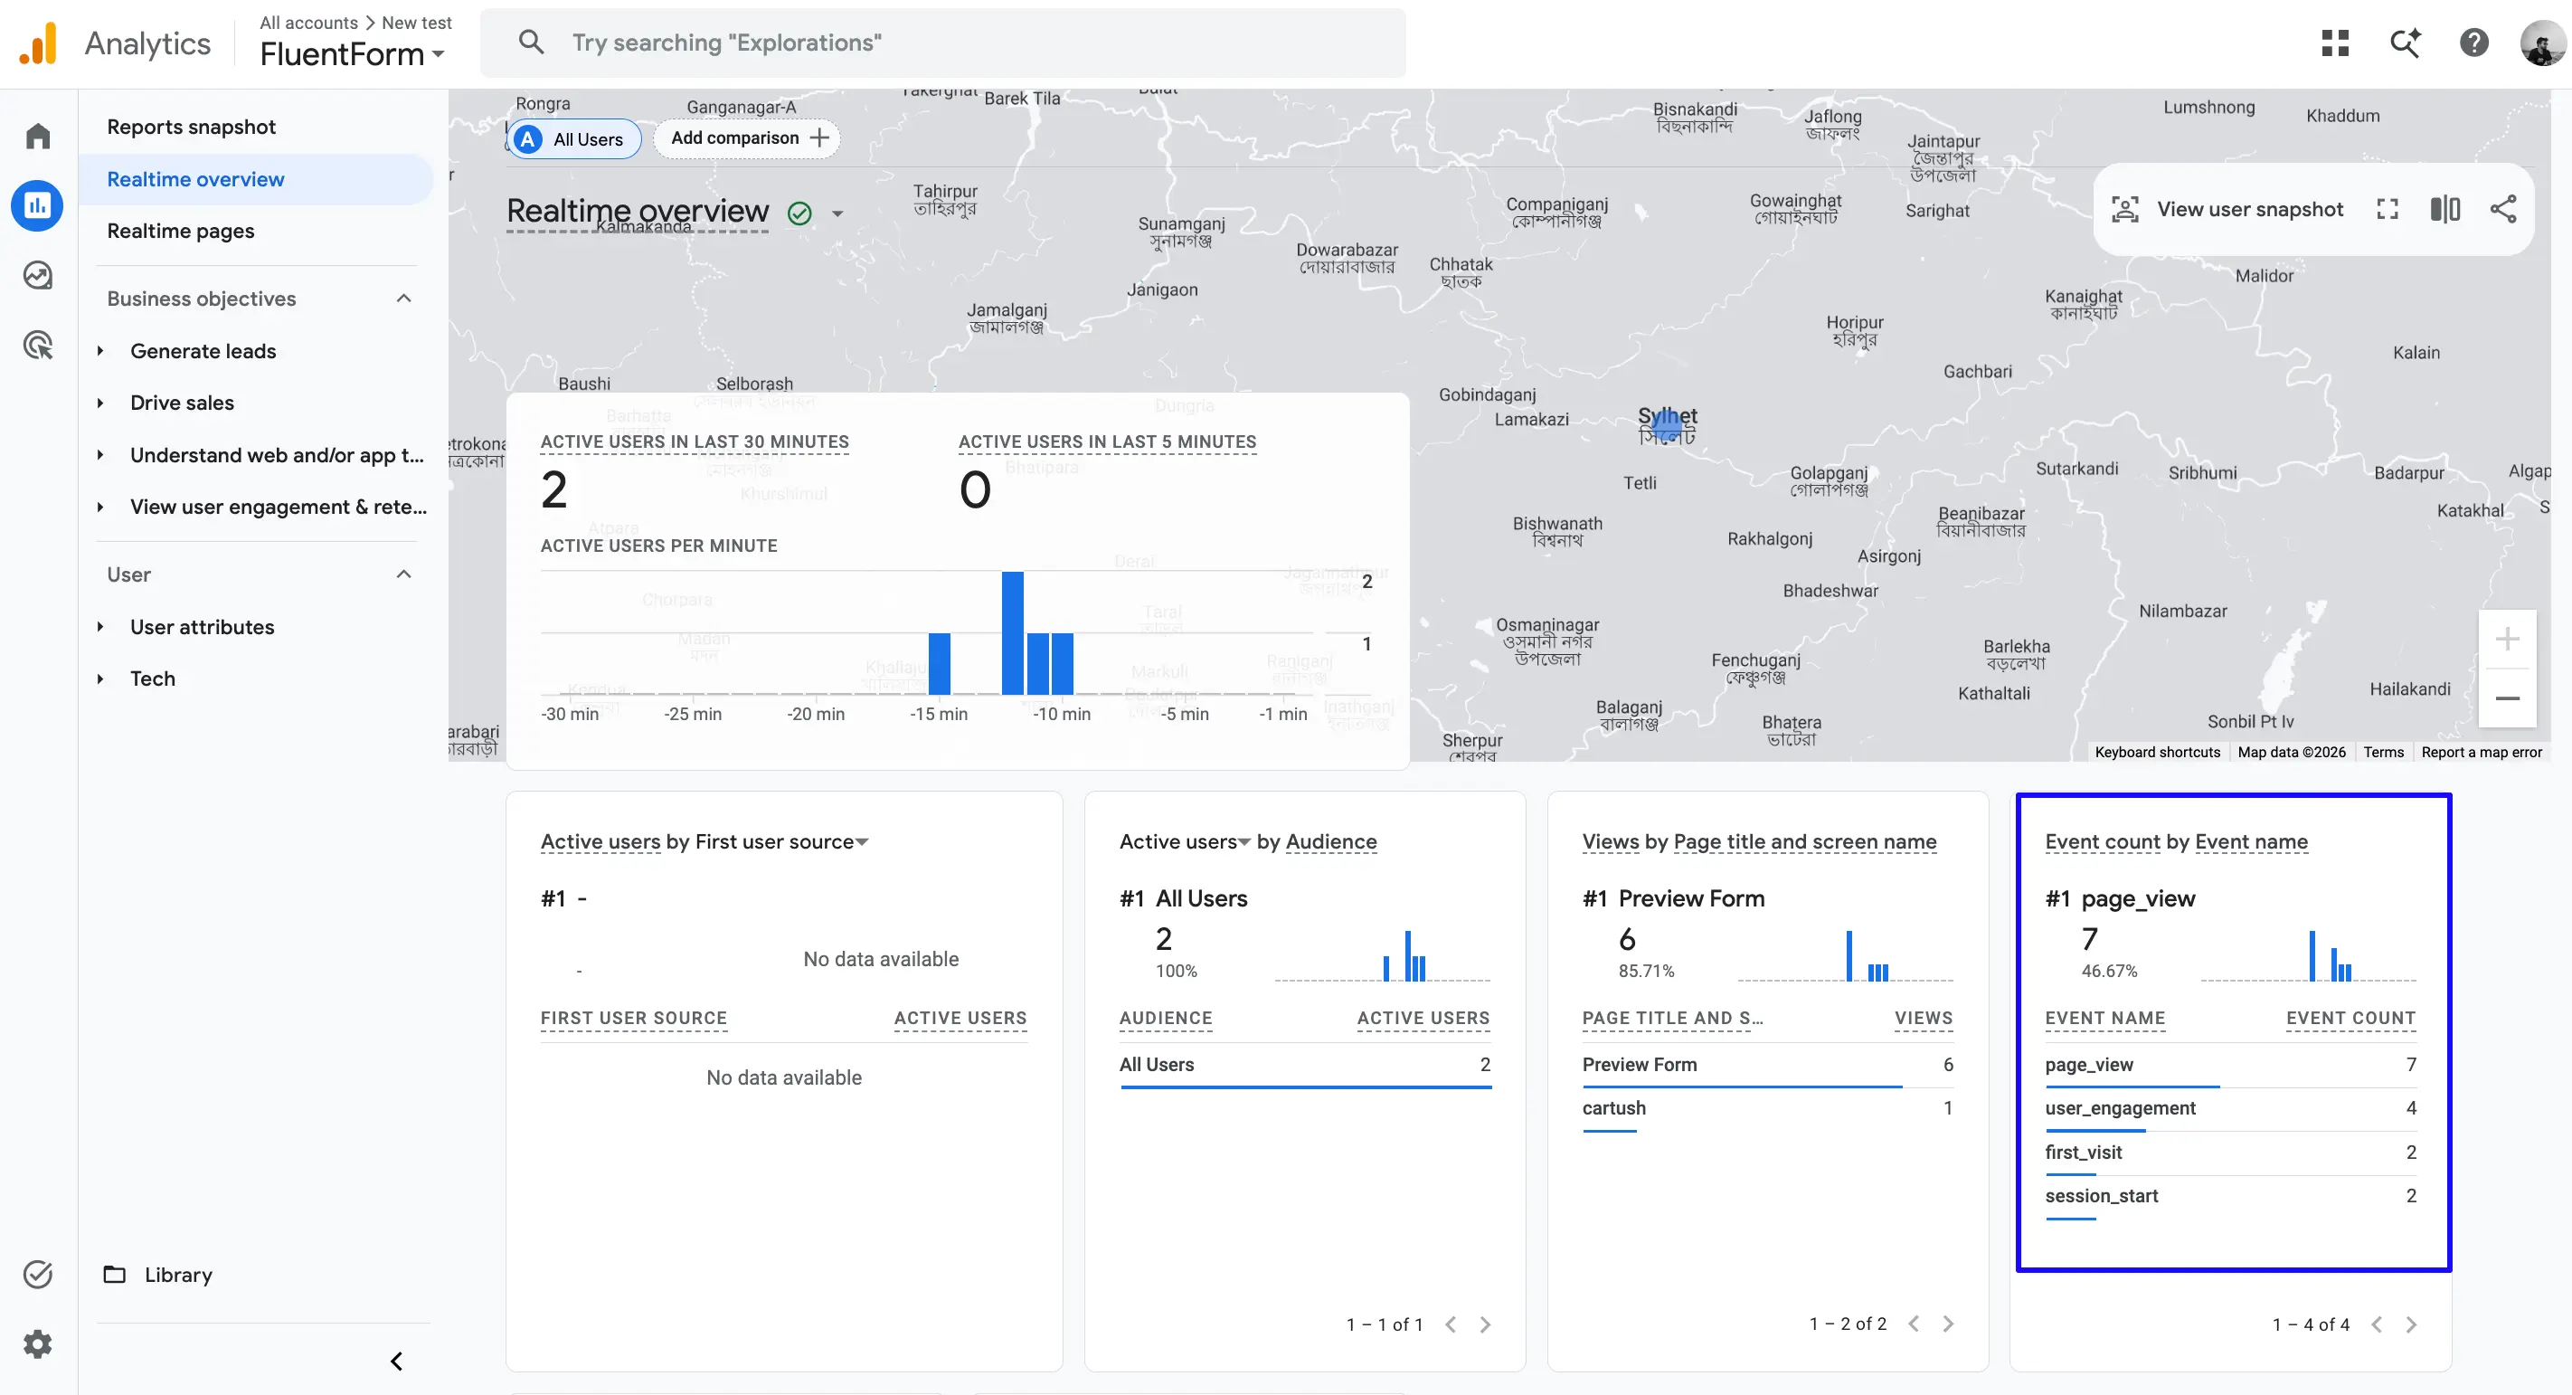Click the Preview Form row in views table
Viewport: 2572px width, 1395px height.
coord(1767,1065)
